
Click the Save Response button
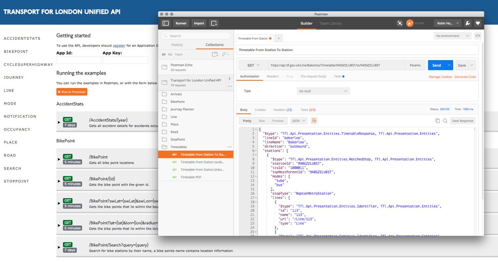462,121
